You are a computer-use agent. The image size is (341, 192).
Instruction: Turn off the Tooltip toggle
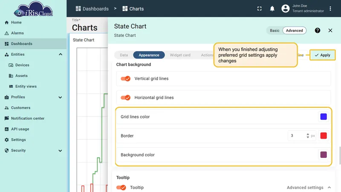pyautogui.click(x=121, y=187)
